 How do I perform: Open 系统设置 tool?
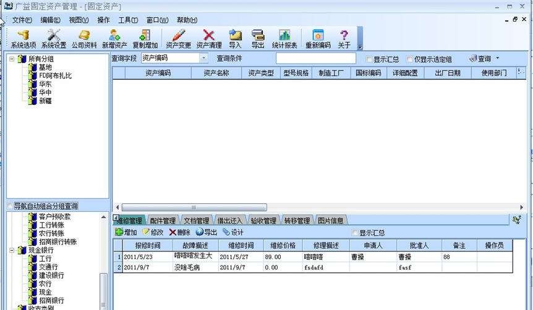[54, 39]
